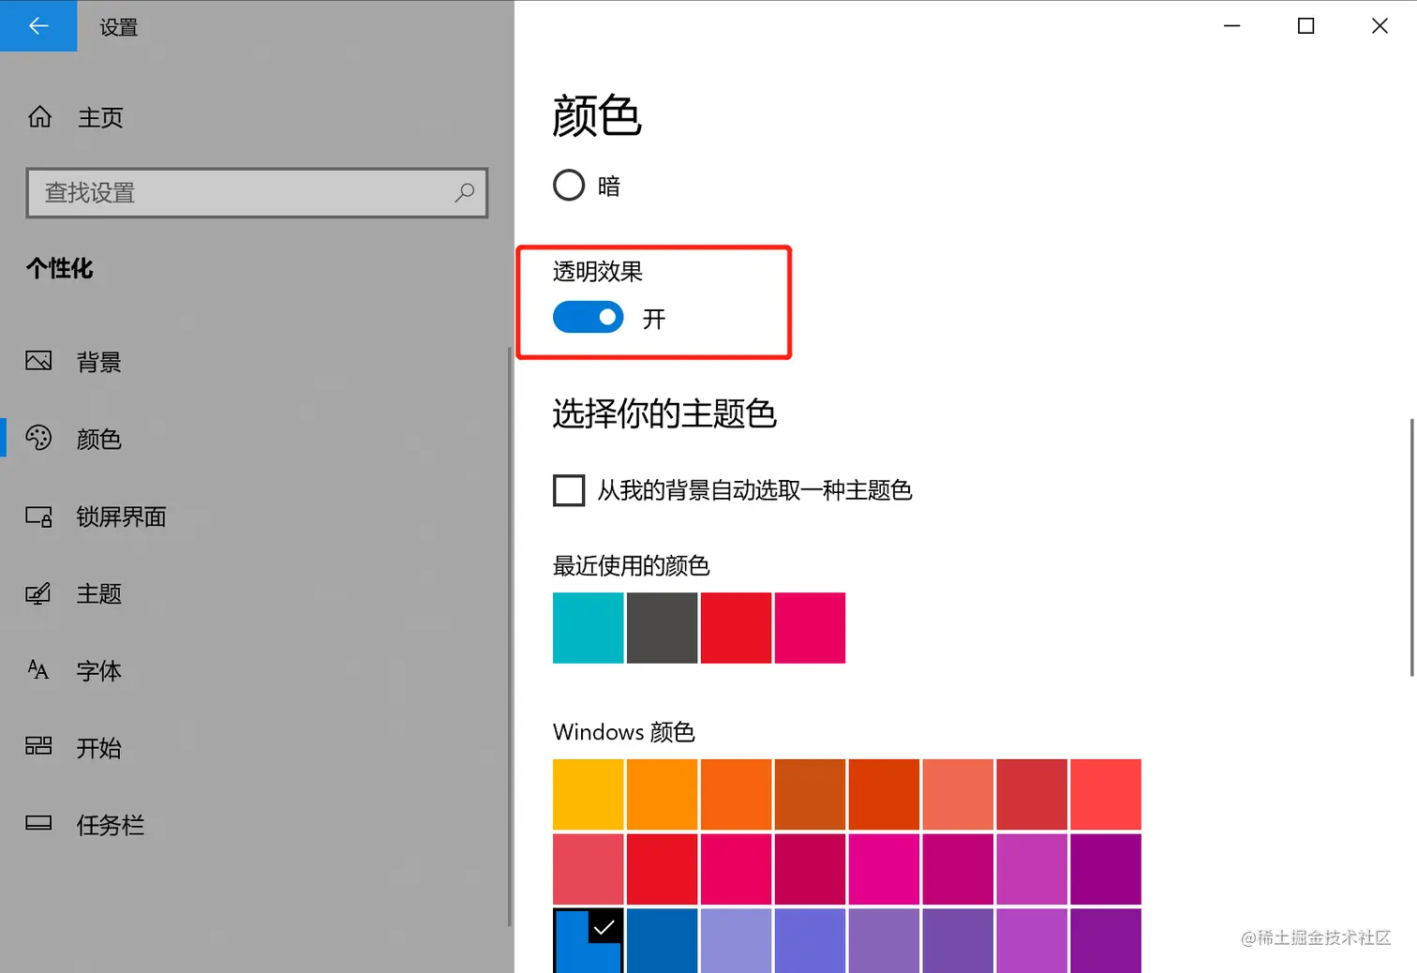
Task: Open the 字体 settings page
Action: coord(98,671)
